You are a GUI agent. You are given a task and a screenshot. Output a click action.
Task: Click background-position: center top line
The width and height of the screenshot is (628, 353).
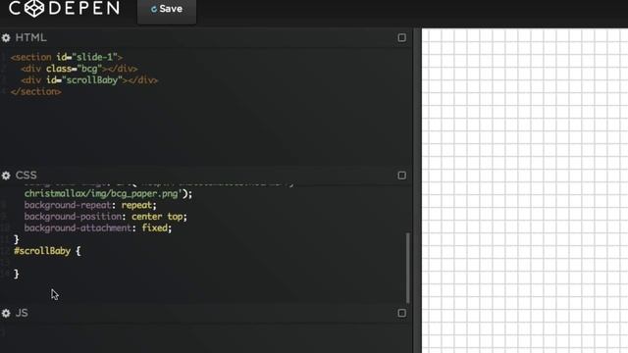tap(105, 217)
